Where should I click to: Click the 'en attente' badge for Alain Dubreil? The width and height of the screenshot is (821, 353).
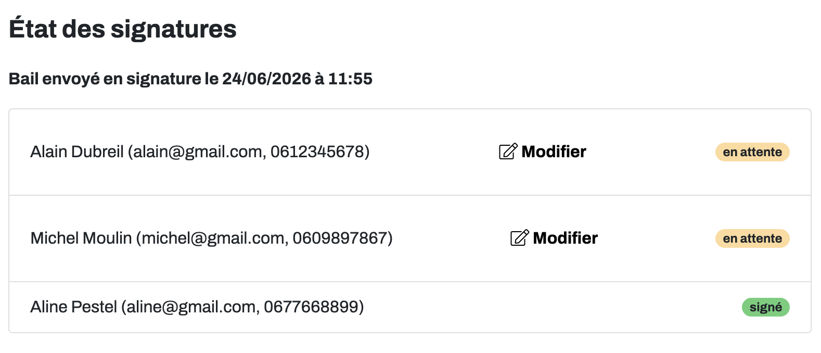click(752, 152)
